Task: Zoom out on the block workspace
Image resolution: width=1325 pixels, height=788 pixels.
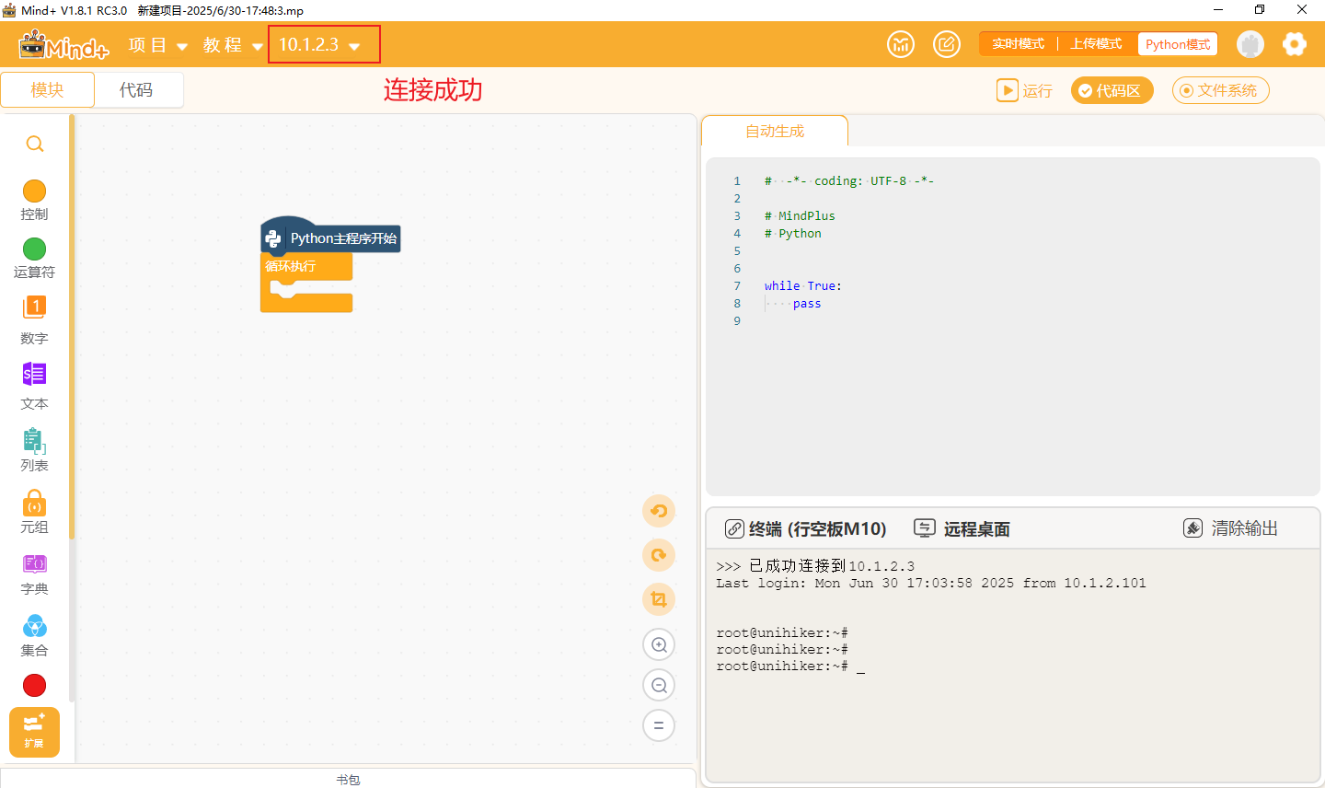Action: (x=659, y=685)
